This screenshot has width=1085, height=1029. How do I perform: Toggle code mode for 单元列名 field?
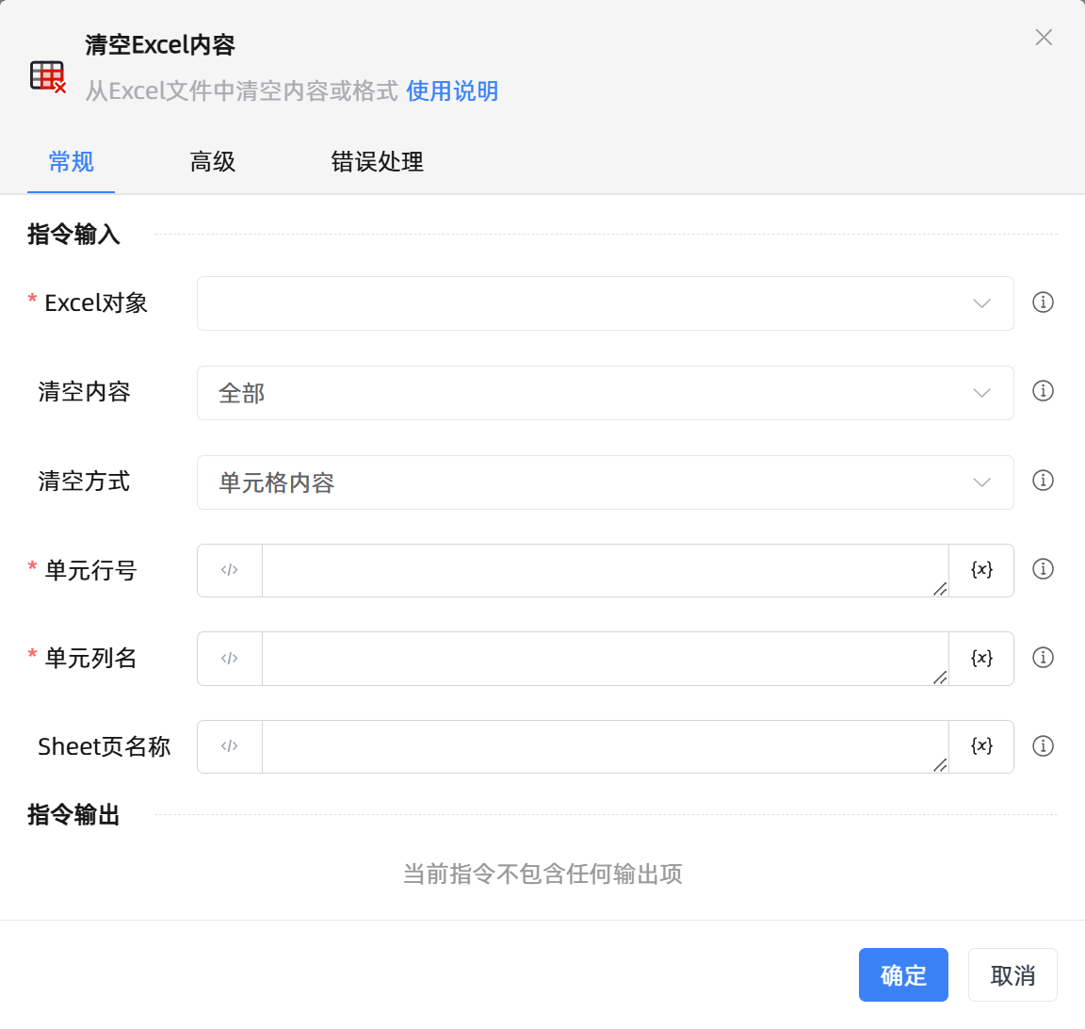pyautogui.click(x=230, y=659)
